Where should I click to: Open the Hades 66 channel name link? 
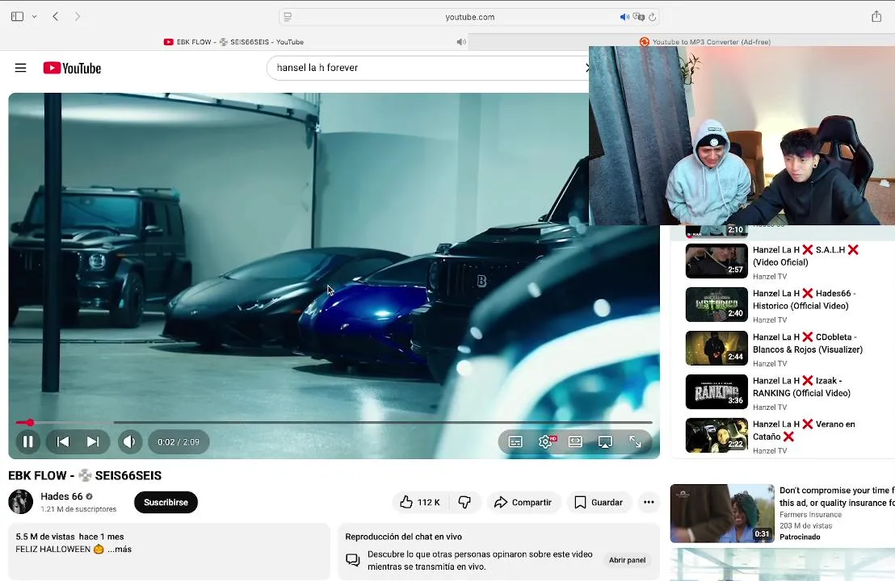(x=61, y=496)
